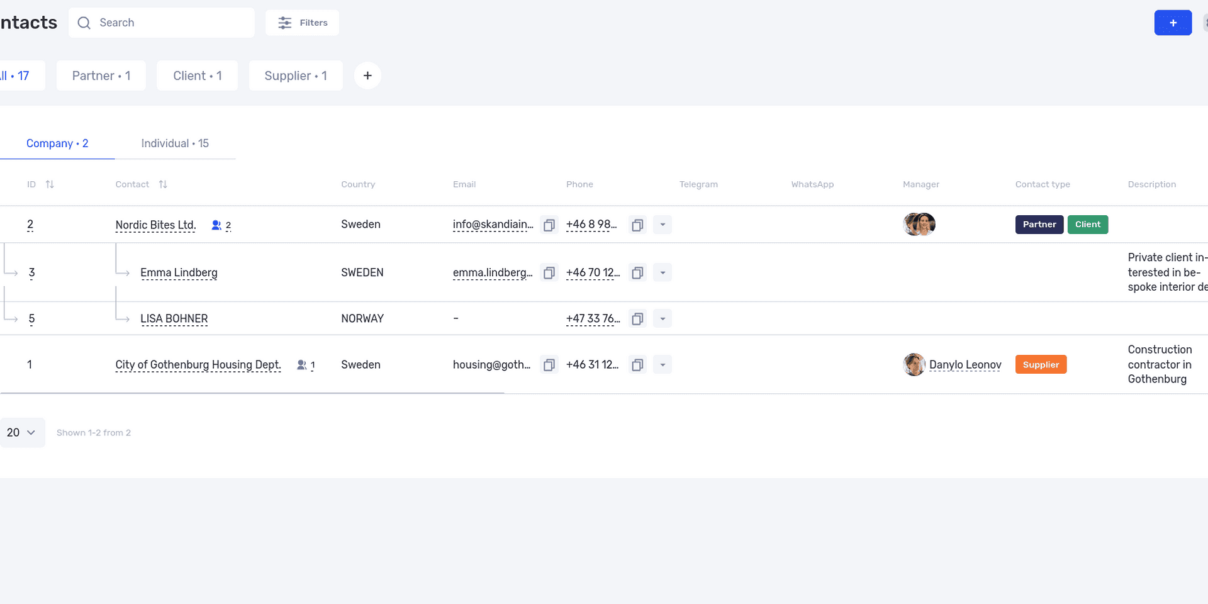Open Emma Lindberg's contact page
The width and height of the screenshot is (1208, 604).
(x=179, y=272)
